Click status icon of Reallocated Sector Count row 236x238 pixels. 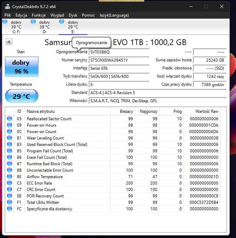pos(10,119)
